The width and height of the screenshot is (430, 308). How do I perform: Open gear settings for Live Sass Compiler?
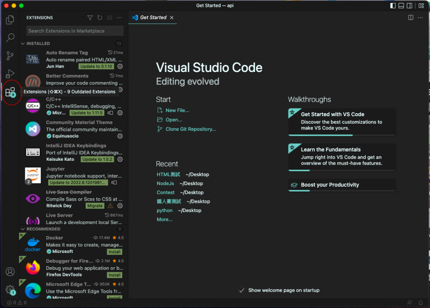click(120, 206)
